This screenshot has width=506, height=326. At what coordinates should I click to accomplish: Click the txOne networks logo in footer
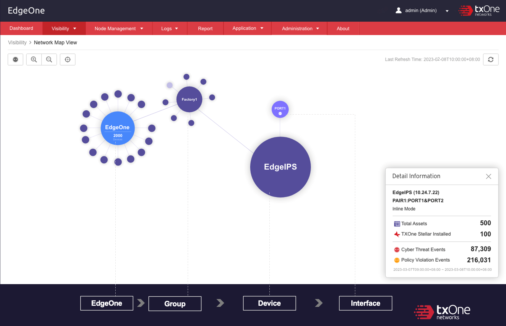442,312
